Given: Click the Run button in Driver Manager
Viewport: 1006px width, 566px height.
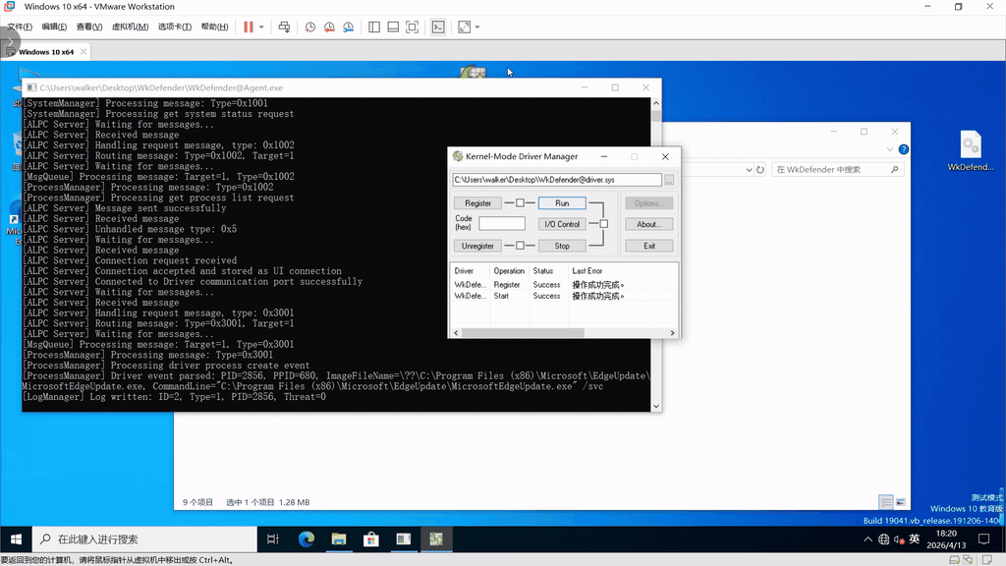Looking at the screenshot, I should (562, 202).
